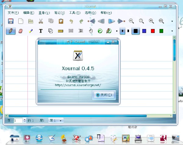
Task: Open the 编辑(E) menu
Action: point(29,13)
